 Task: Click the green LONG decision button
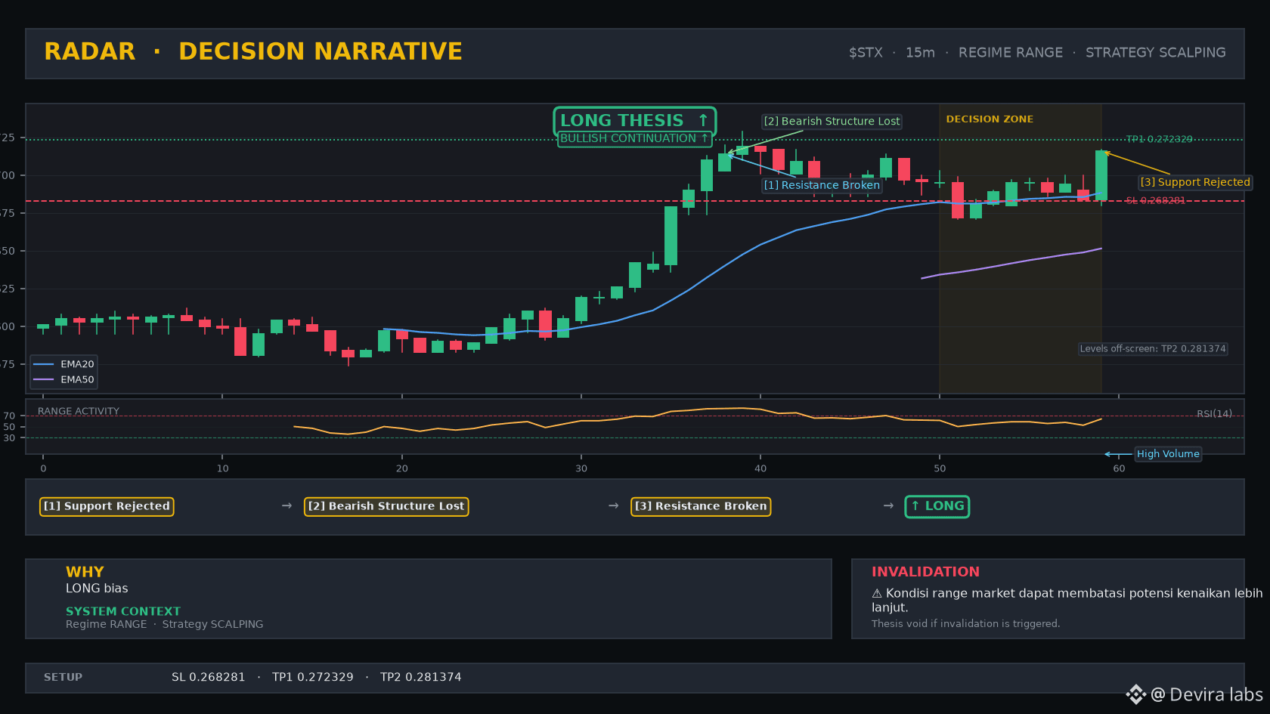[937, 506]
